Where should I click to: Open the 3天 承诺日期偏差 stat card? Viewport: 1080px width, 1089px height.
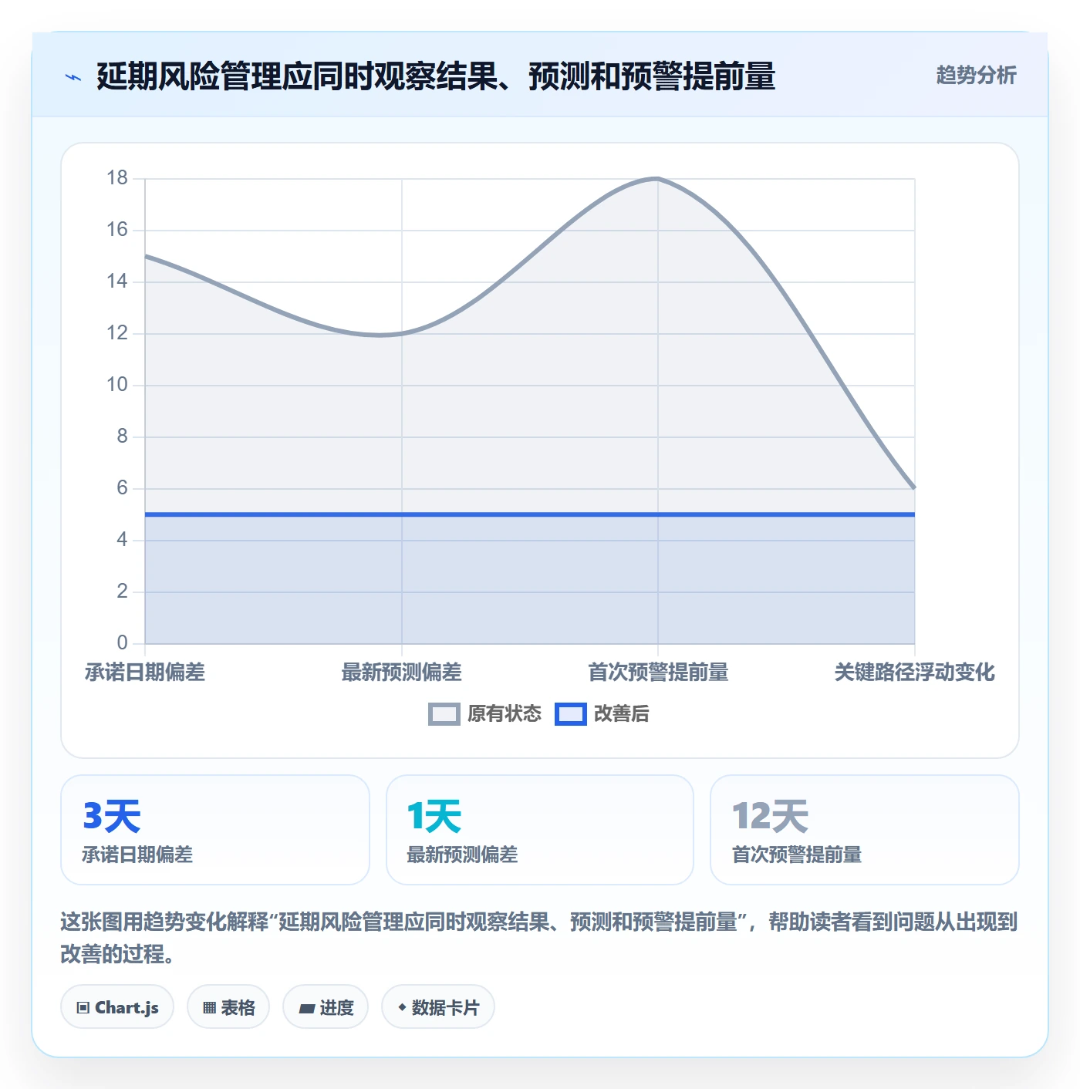point(215,830)
